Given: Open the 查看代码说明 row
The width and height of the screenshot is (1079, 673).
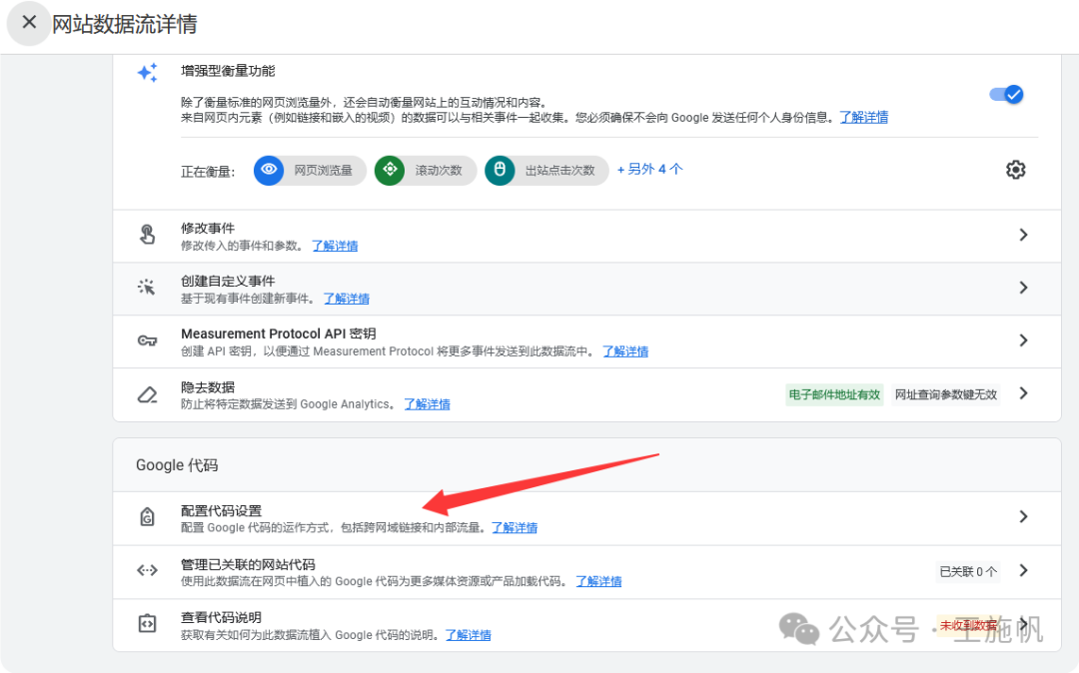Looking at the screenshot, I should (587, 625).
